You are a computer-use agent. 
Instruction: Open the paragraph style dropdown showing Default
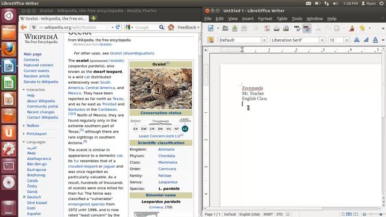click(x=264, y=40)
